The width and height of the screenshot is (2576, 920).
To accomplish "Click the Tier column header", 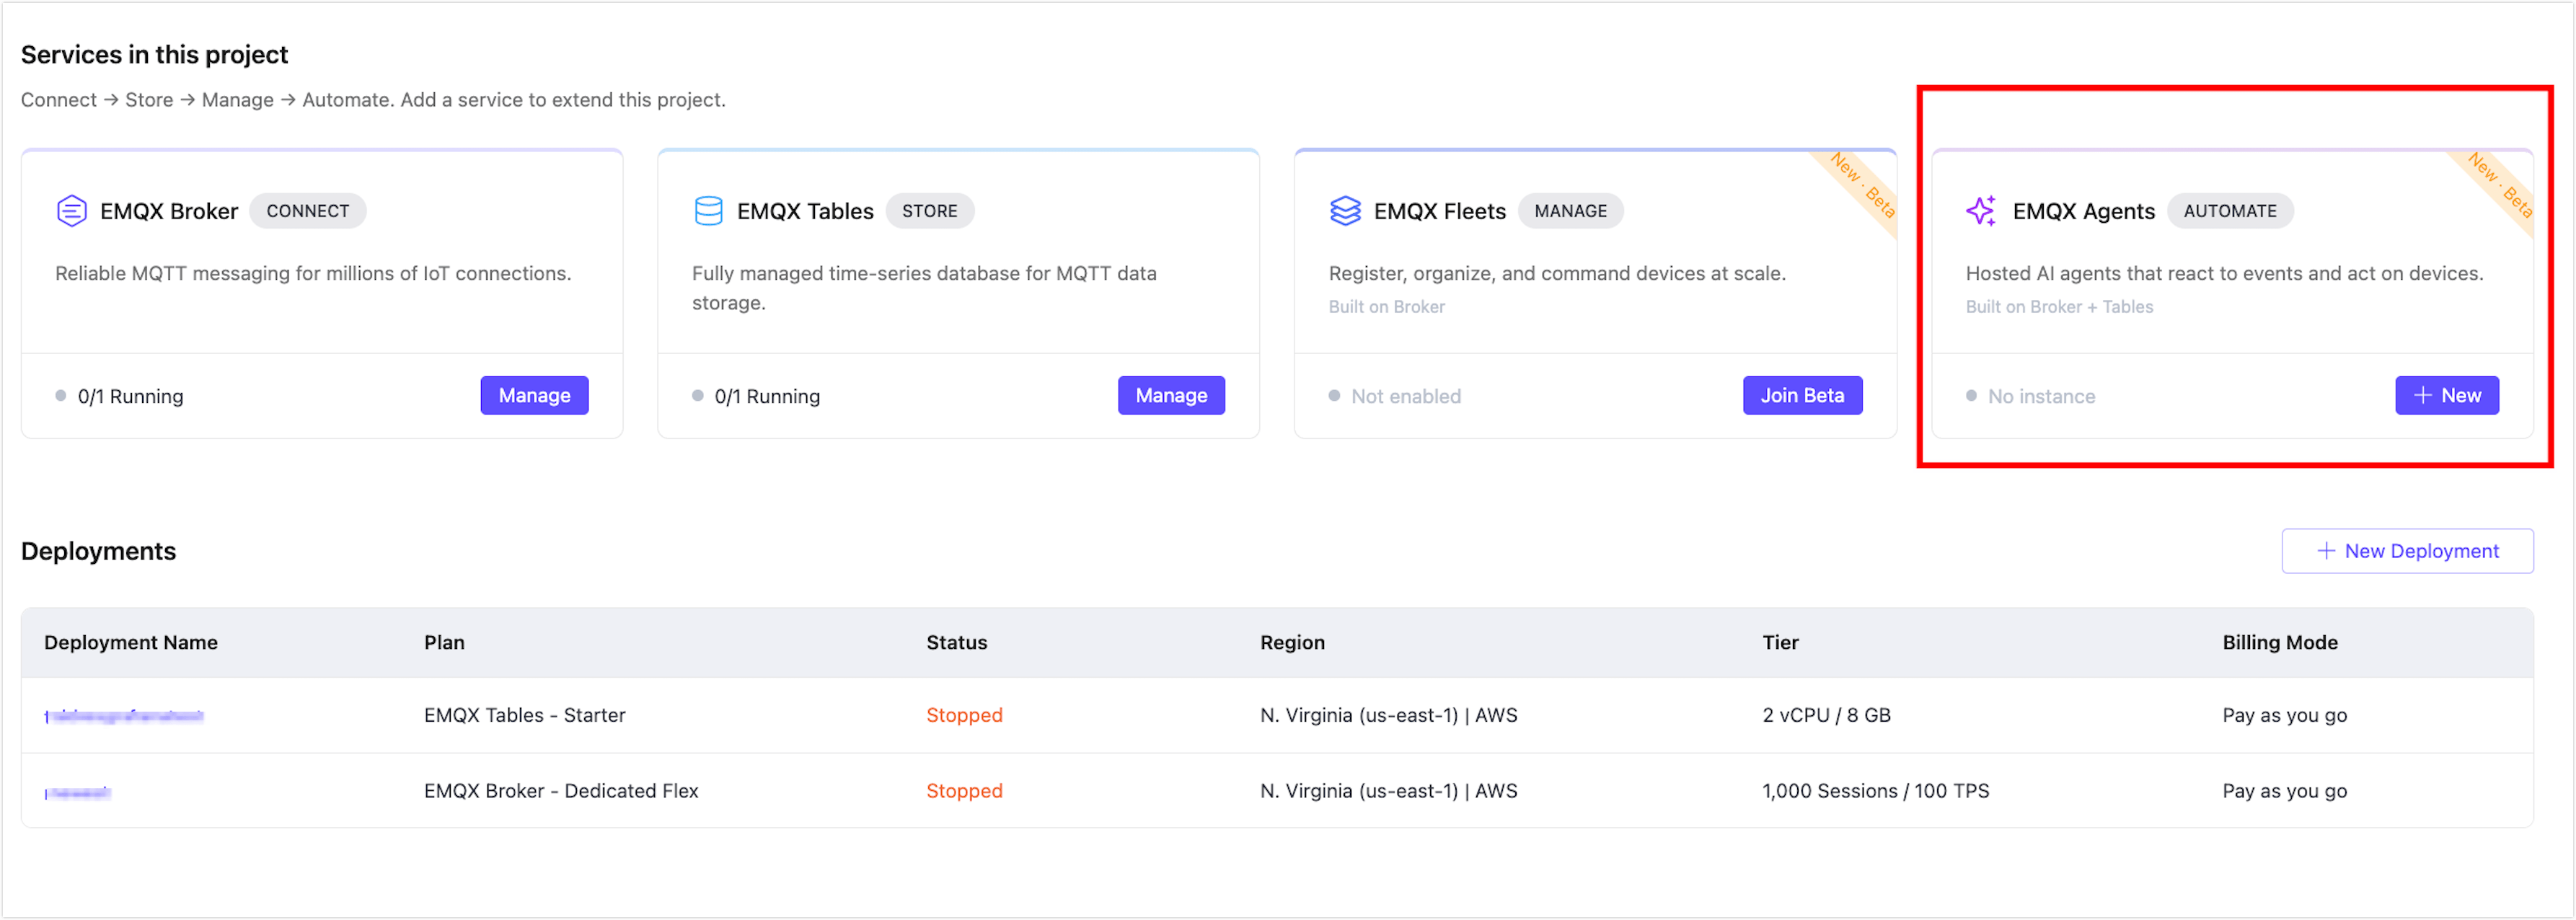I will tap(1780, 642).
